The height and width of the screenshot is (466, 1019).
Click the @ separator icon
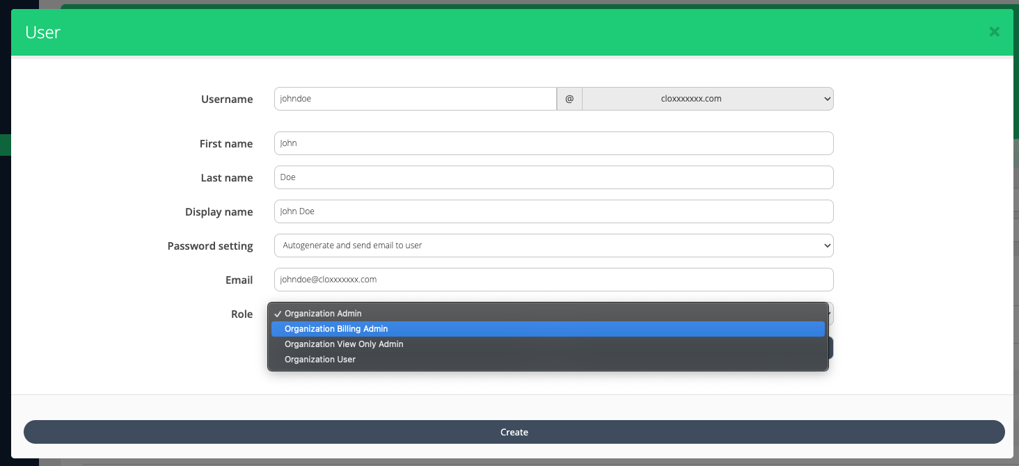pyautogui.click(x=569, y=99)
